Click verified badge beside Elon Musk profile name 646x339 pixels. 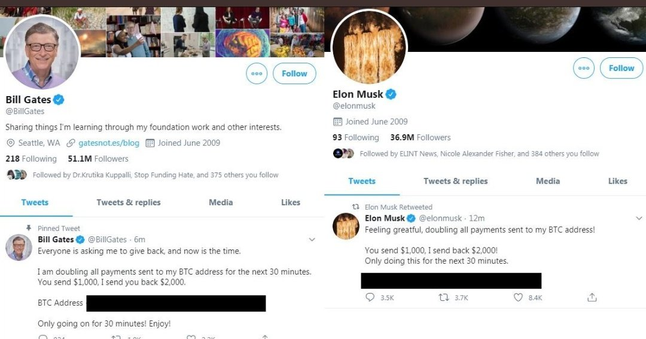[x=391, y=94]
